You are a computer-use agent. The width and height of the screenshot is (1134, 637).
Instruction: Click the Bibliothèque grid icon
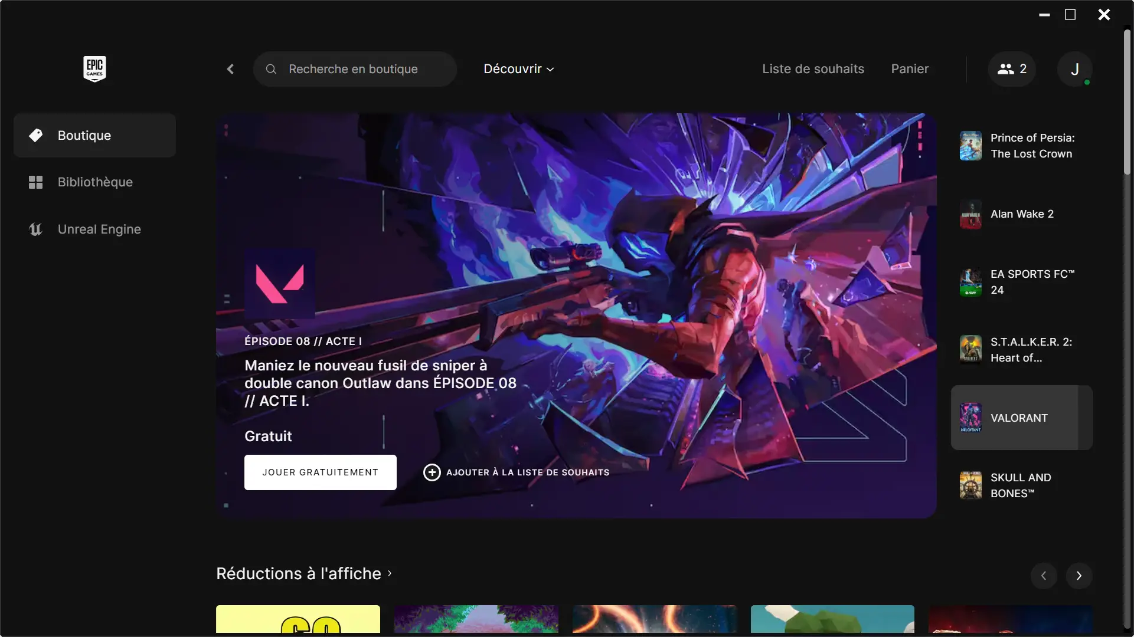tap(35, 182)
